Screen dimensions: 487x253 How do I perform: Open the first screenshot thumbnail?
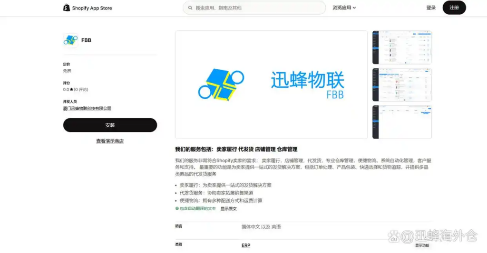pyautogui.click(x=402, y=47)
